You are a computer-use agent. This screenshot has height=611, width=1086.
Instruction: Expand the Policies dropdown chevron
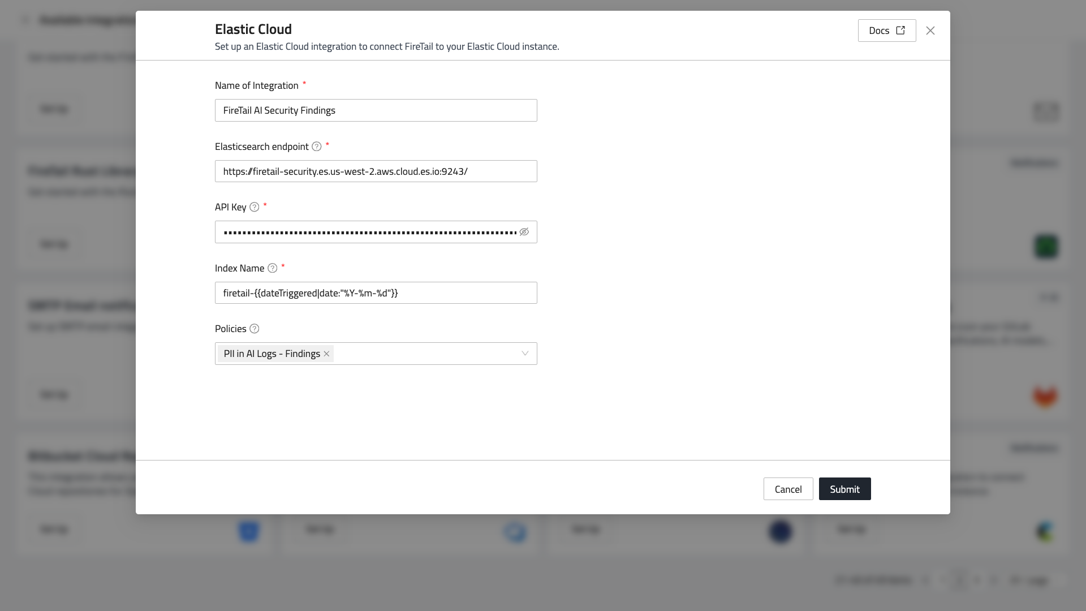(x=525, y=354)
